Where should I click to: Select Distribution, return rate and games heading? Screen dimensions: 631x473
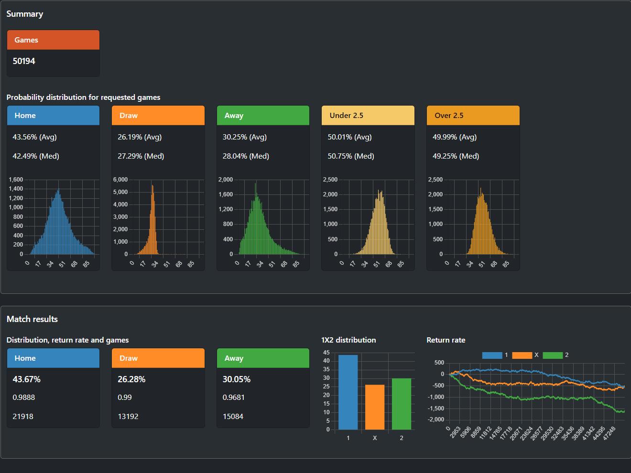pyautogui.click(x=67, y=340)
